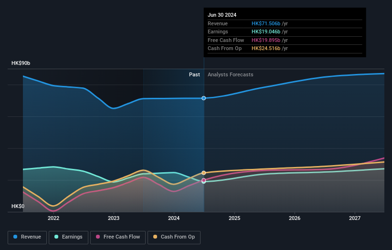
Task: Click the pink Free Cash Flow legend dot
Action: tap(98, 237)
